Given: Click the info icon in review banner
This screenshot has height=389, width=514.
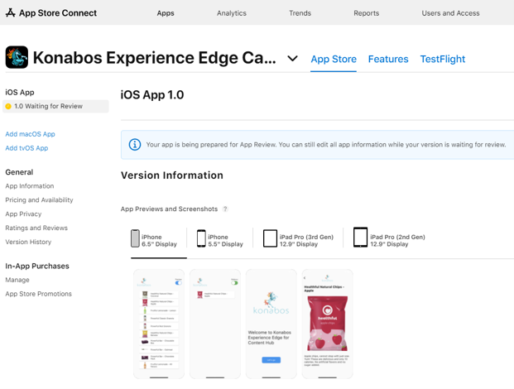Looking at the screenshot, I should [135, 145].
